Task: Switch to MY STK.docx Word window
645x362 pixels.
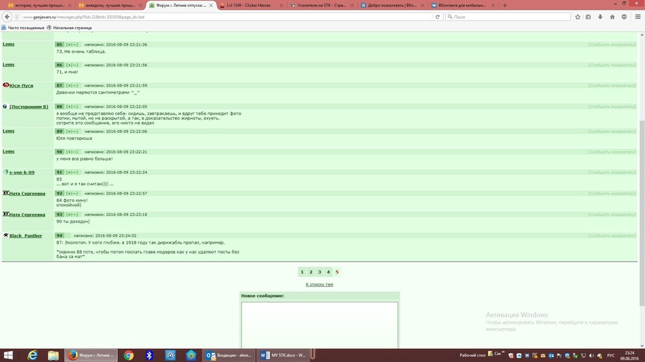Action: (283, 355)
